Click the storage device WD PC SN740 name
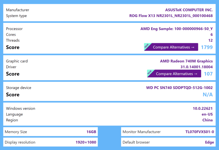 [x=179, y=88]
